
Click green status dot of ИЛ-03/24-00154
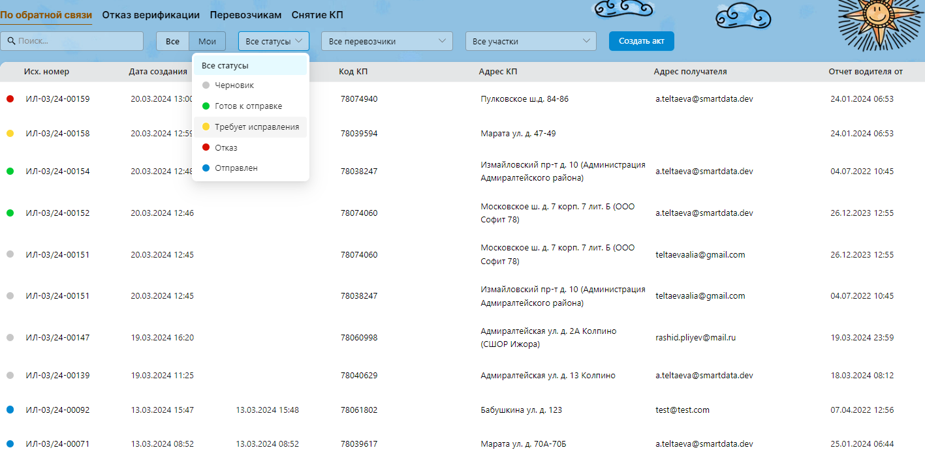click(x=10, y=172)
